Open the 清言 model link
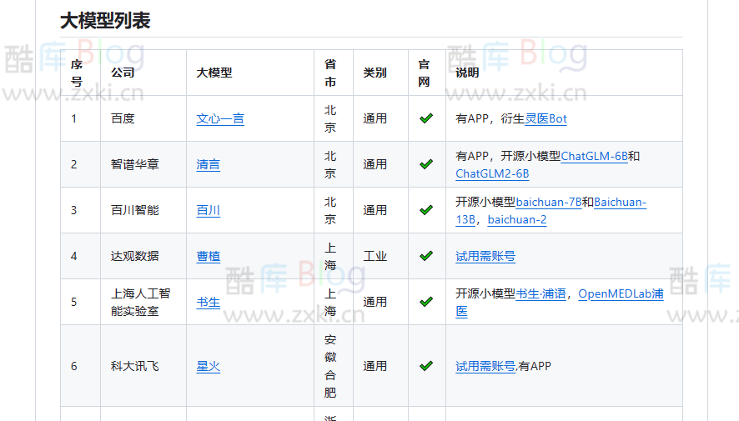Viewport: 739px width, 421px height. 208,164
